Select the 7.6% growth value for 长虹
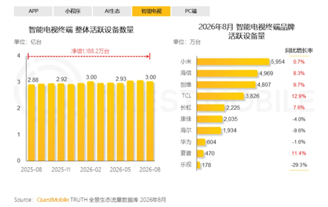Viewport: 328px width, 207px height. (x=299, y=107)
